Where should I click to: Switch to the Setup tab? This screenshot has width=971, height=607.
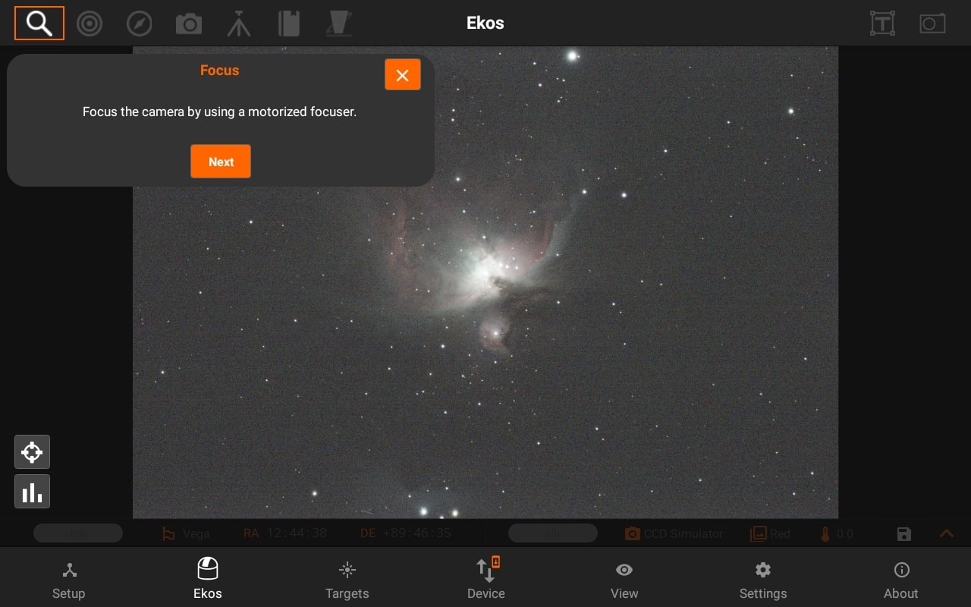pos(68,580)
